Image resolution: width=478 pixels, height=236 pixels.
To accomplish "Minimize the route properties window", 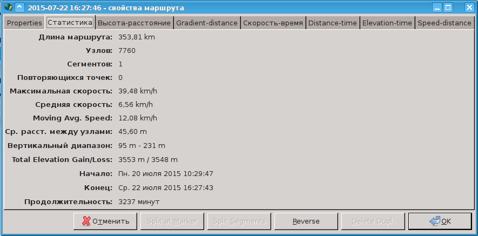I will (436, 8).
